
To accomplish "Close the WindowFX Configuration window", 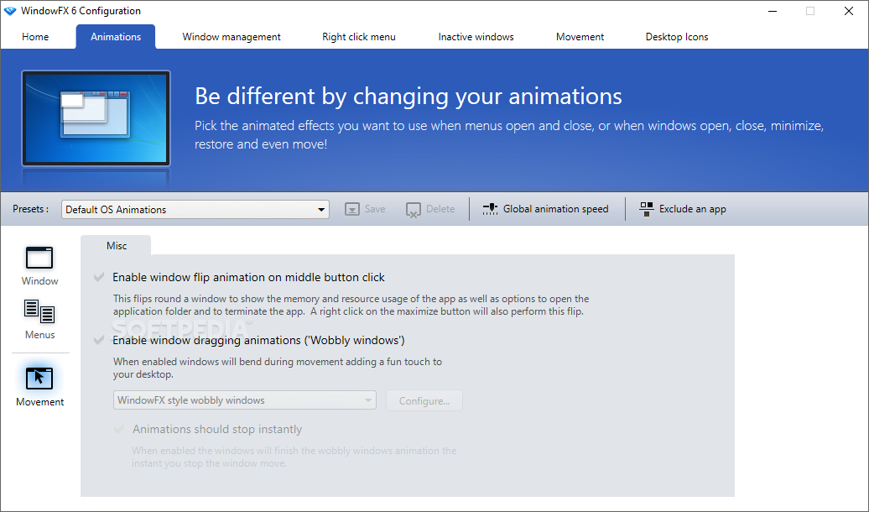I will pyautogui.click(x=849, y=11).
